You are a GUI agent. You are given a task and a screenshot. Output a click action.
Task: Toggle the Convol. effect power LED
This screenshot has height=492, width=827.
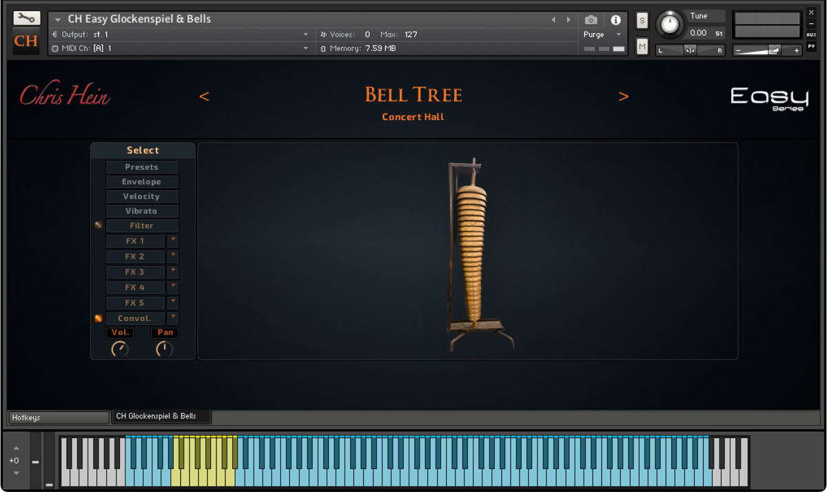[x=99, y=318]
